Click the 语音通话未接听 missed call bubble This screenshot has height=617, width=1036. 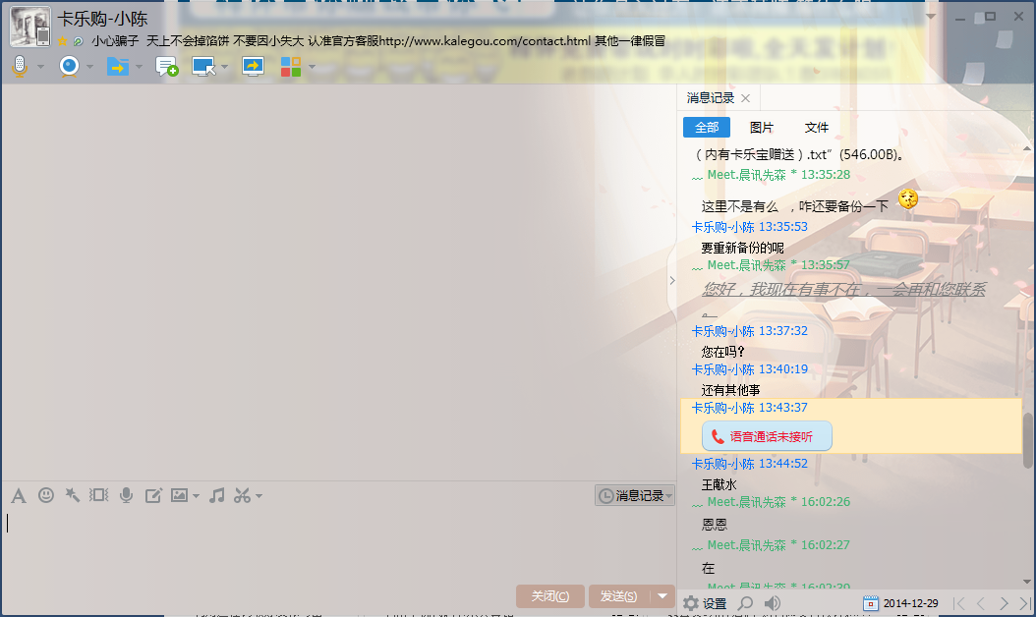768,436
